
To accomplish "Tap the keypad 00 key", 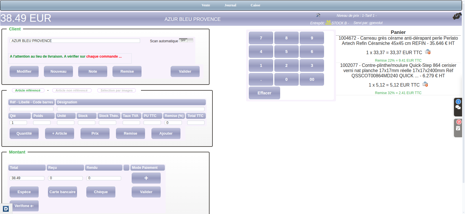I will click(x=312, y=79).
